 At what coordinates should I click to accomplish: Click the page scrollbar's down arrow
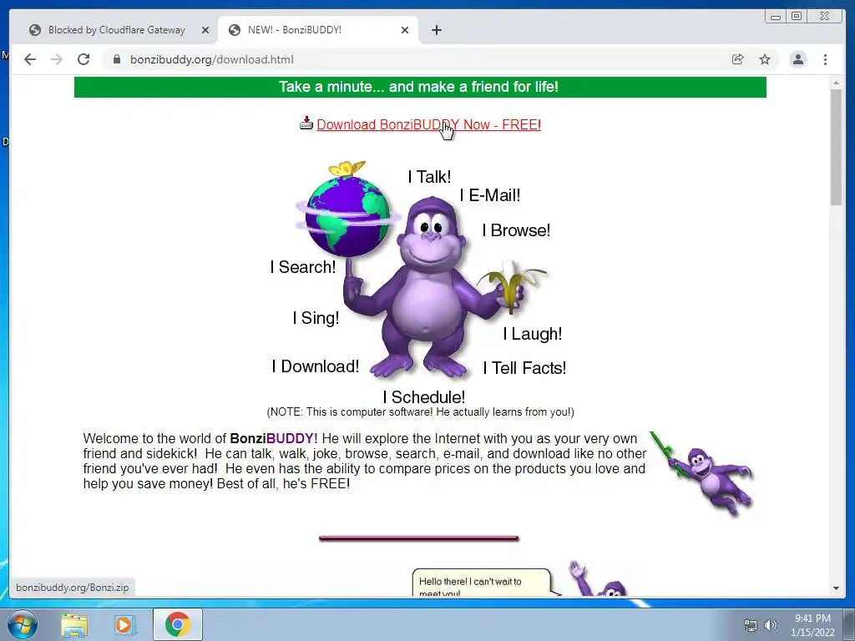[x=836, y=588]
